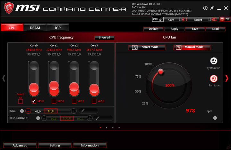Viewport: 231px width, 150px height.
Task: Check the Core3 x42,0 checkbox
Action: coord(94,101)
